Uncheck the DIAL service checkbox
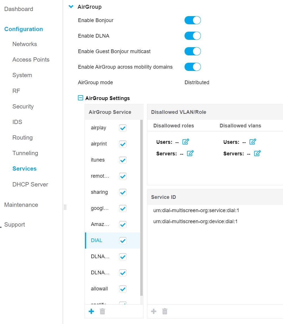Image resolution: width=283 pixels, height=324 pixels. coord(123,241)
